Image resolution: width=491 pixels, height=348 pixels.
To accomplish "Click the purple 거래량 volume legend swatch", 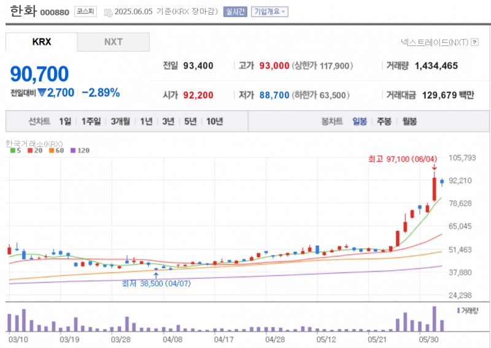I will (458, 311).
